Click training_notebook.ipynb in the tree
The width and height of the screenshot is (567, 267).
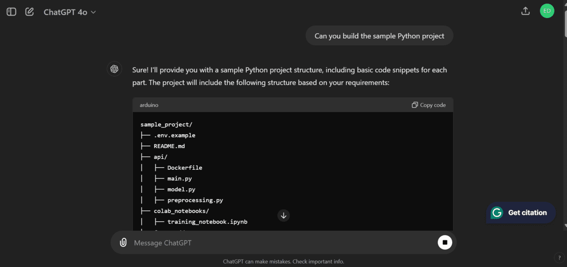[x=207, y=222]
